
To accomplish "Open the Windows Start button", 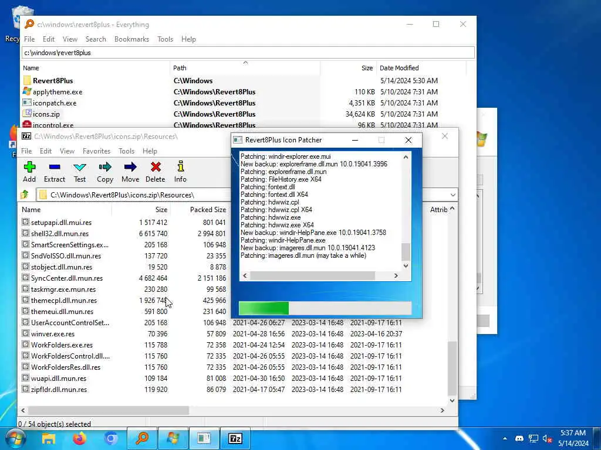I will (15, 438).
